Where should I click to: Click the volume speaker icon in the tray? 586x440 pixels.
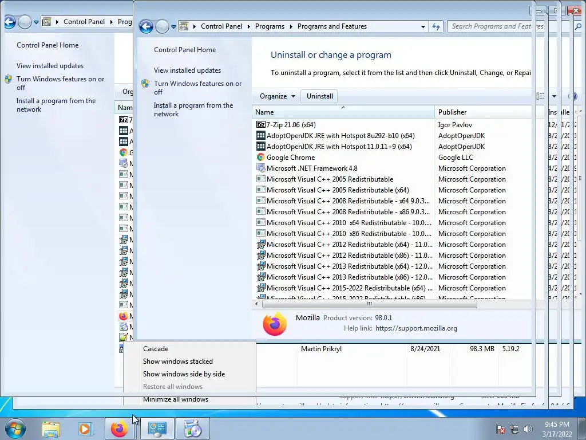pos(528,429)
